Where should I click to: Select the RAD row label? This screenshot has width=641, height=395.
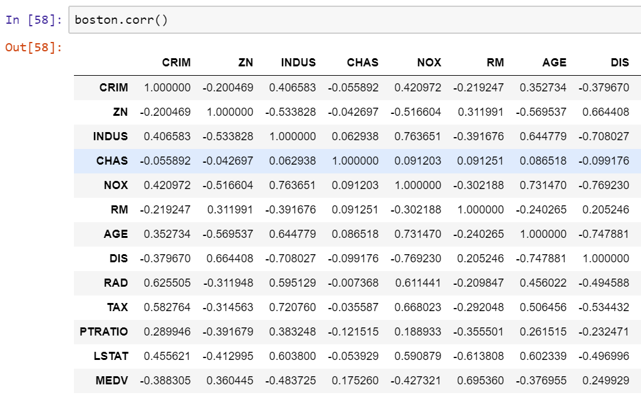pos(116,283)
